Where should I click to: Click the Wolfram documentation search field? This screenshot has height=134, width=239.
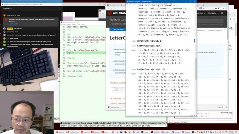210,21
